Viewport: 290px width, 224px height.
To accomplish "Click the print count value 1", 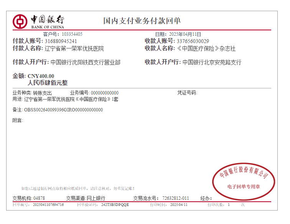I will (229, 205).
